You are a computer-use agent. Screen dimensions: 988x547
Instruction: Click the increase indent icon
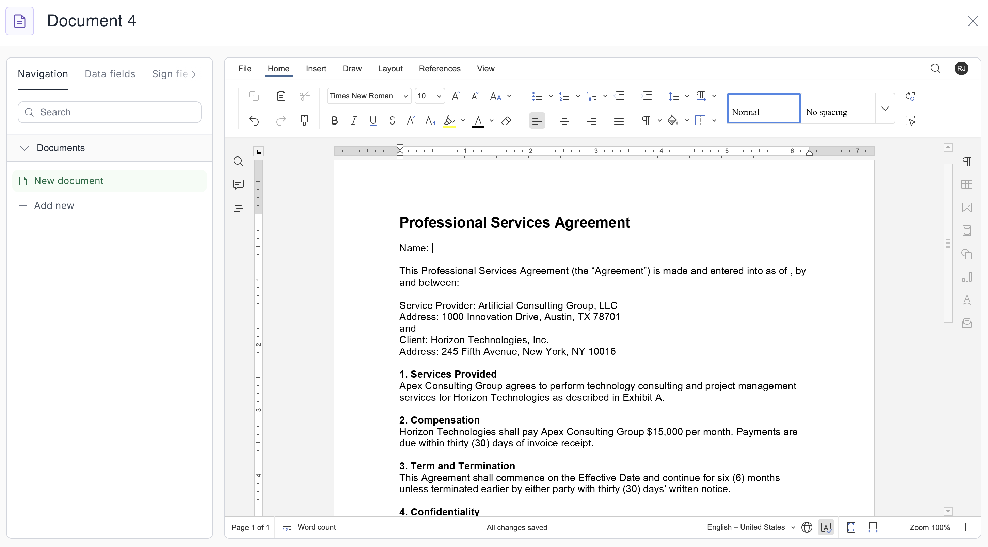click(x=646, y=96)
